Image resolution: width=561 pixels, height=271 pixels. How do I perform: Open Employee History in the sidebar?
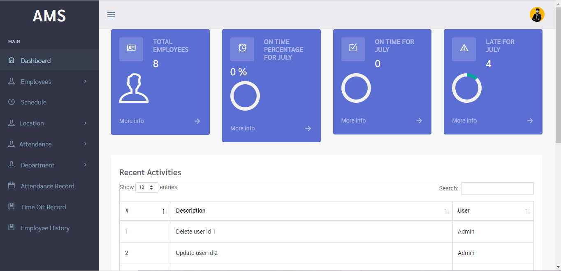(x=49, y=228)
